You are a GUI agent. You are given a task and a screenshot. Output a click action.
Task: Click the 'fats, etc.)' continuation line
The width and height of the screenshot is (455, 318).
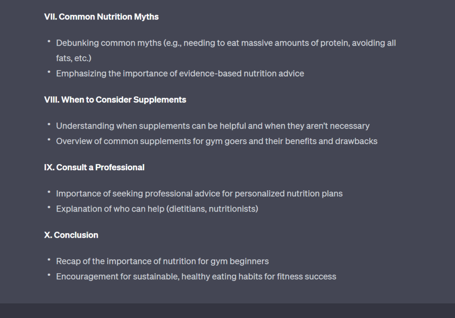74,58
